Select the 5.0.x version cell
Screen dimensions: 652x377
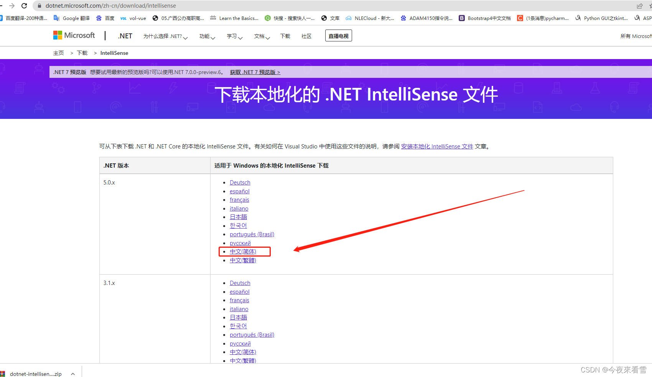(x=155, y=224)
